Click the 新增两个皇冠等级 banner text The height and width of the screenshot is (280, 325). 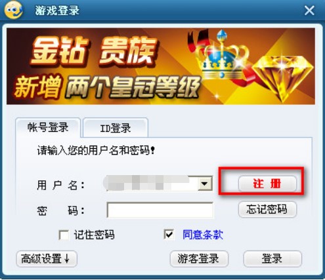tap(107, 87)
